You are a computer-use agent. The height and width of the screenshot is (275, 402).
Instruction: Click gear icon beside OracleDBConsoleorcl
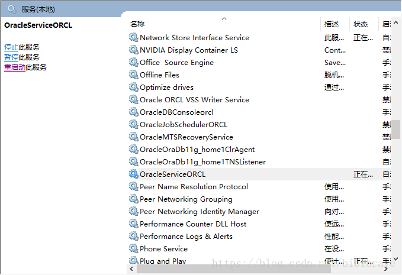pos(134,112)
